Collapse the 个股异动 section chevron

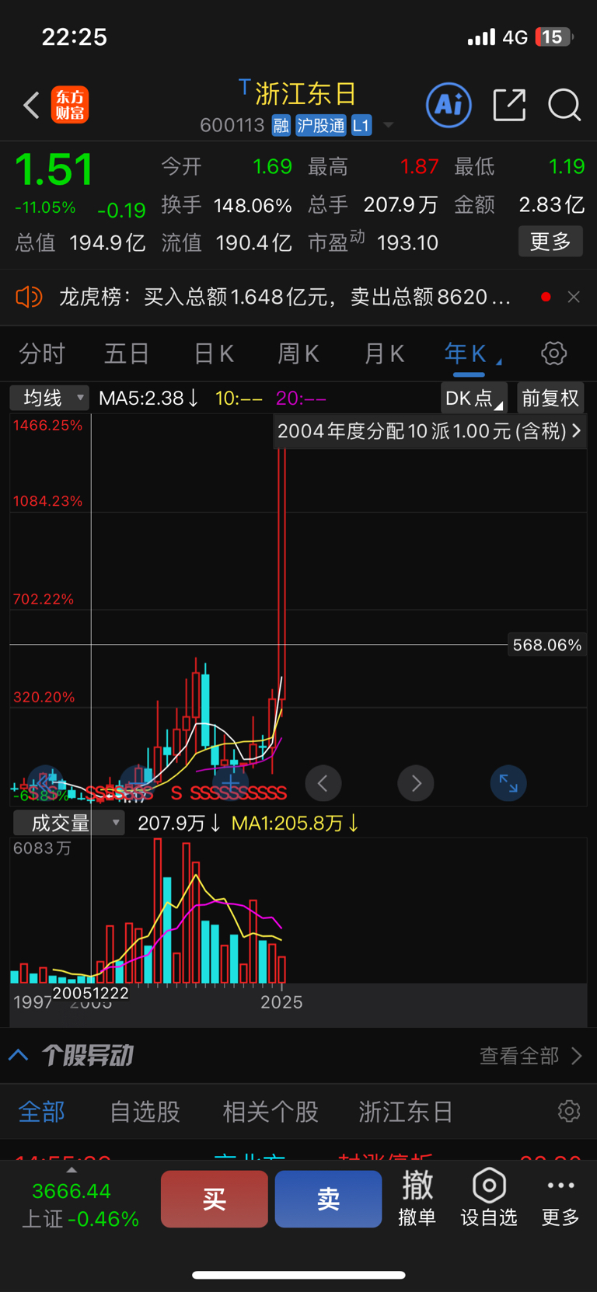pyautogui.click(x=19, y=1055)
